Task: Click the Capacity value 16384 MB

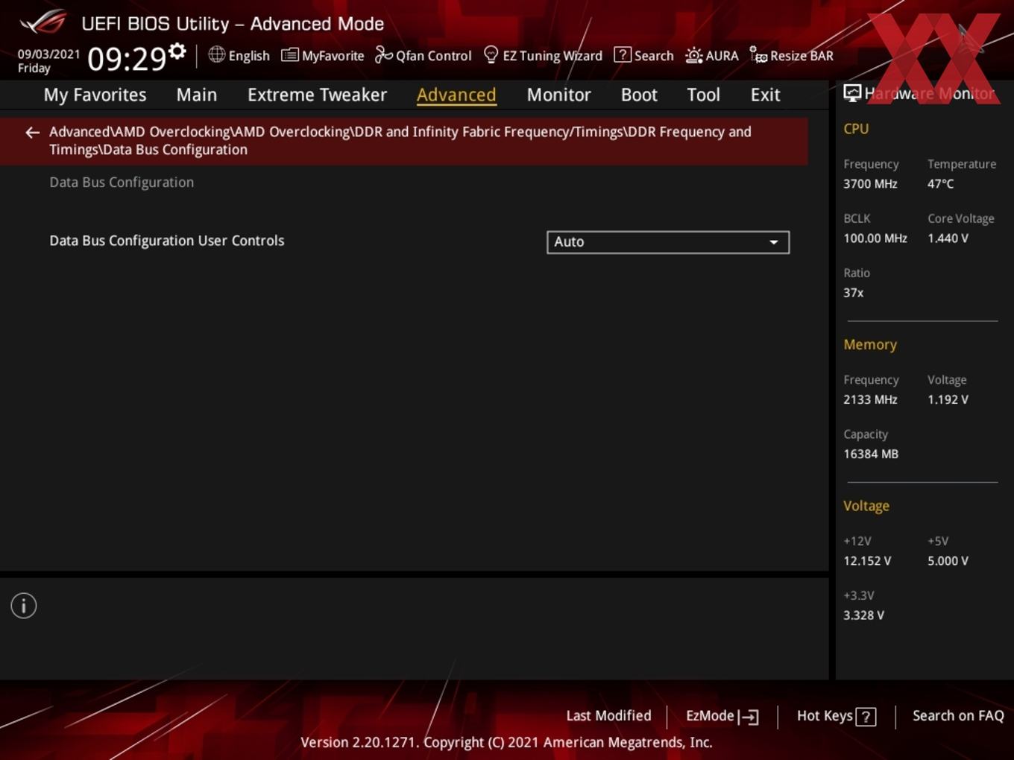Action: tap(871, 454)
